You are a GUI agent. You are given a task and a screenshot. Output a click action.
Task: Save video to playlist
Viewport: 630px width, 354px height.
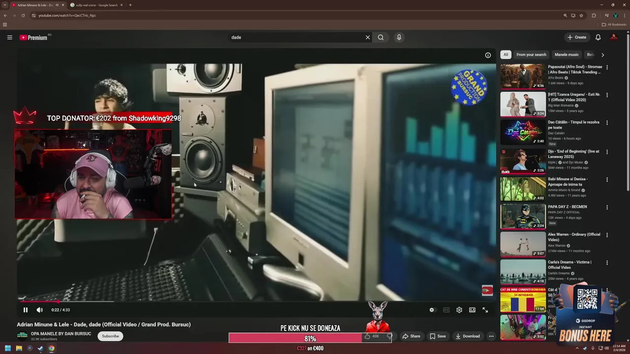438,336
